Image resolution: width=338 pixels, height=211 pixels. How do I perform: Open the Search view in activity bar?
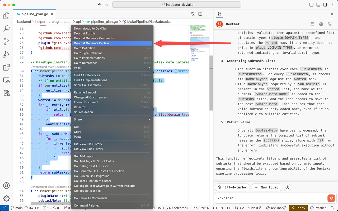[x=6, y=29]
